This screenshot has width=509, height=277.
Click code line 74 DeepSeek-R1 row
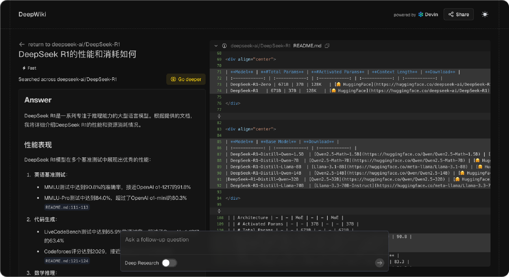click(x=350, y=91)
